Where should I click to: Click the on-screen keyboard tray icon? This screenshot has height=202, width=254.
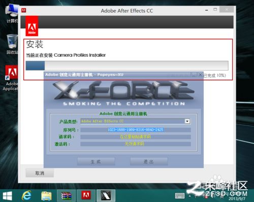[x=180, y=196]
